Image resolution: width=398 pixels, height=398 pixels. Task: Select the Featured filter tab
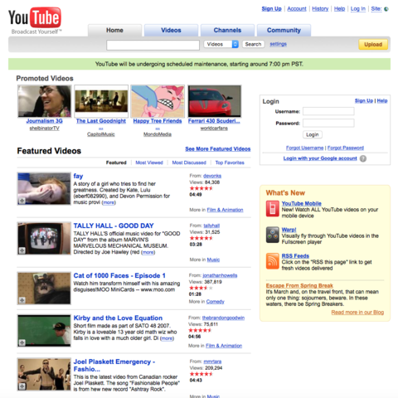click(116, 163)
